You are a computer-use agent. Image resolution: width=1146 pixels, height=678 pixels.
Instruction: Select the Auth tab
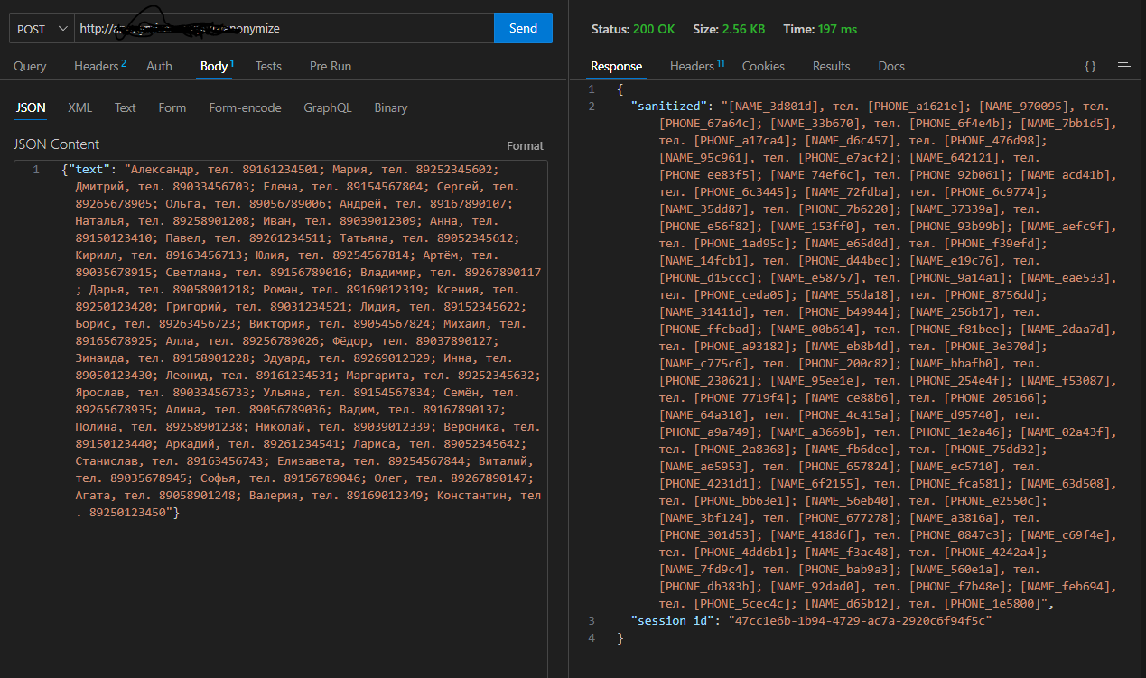159,66
